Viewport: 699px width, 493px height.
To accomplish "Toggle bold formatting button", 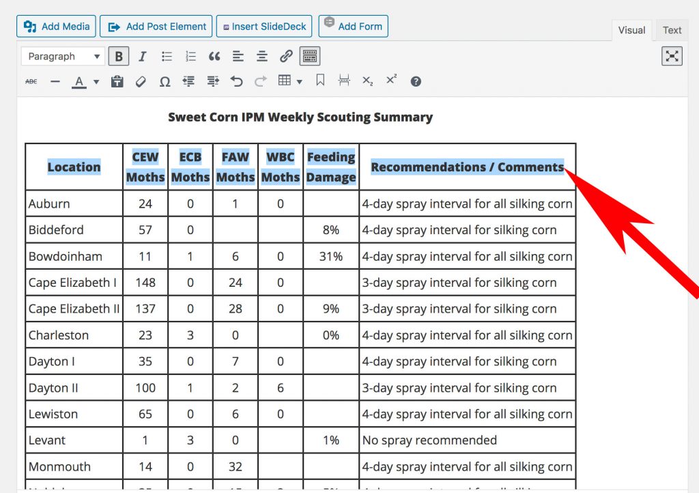I will tap(118, 57).
